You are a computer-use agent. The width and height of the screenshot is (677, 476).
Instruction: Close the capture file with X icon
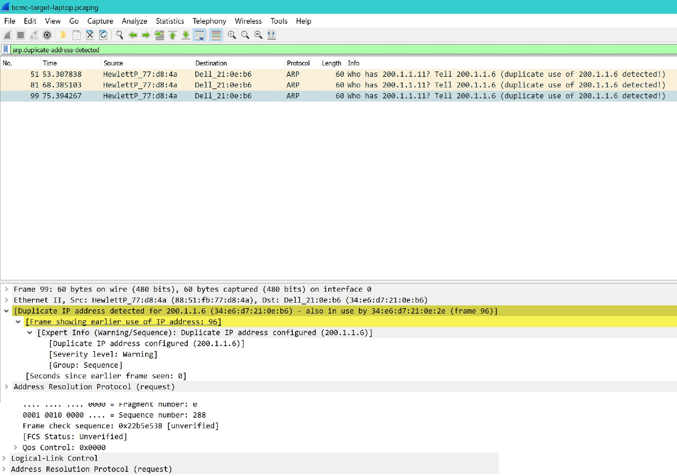[90, 35]
